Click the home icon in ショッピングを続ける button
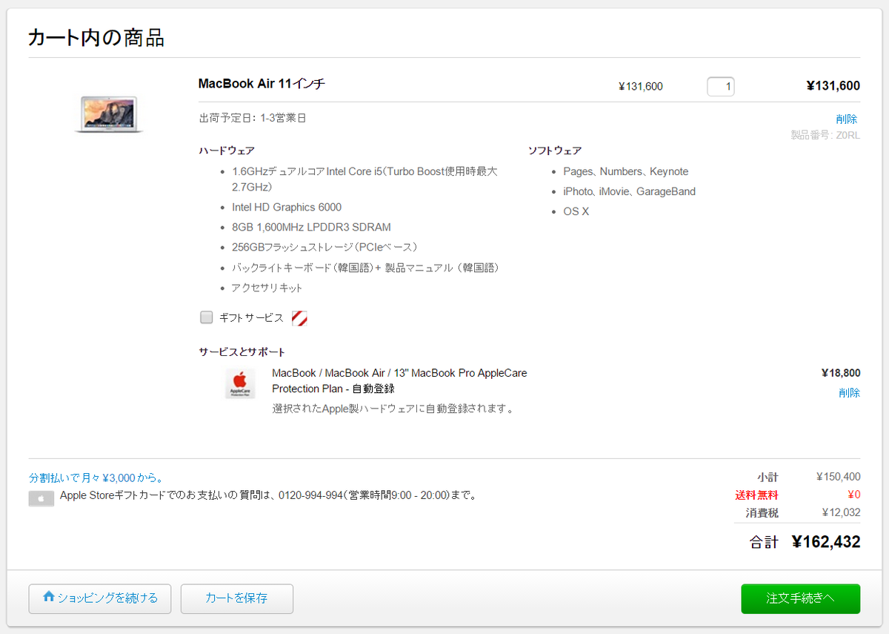The width and height of the screenshot is (889, 634). click(49, 596)
